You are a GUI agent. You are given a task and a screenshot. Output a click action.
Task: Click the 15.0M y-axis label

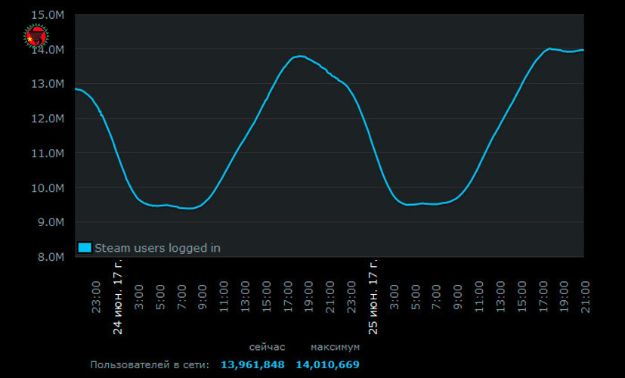click(x=48, y=14)
